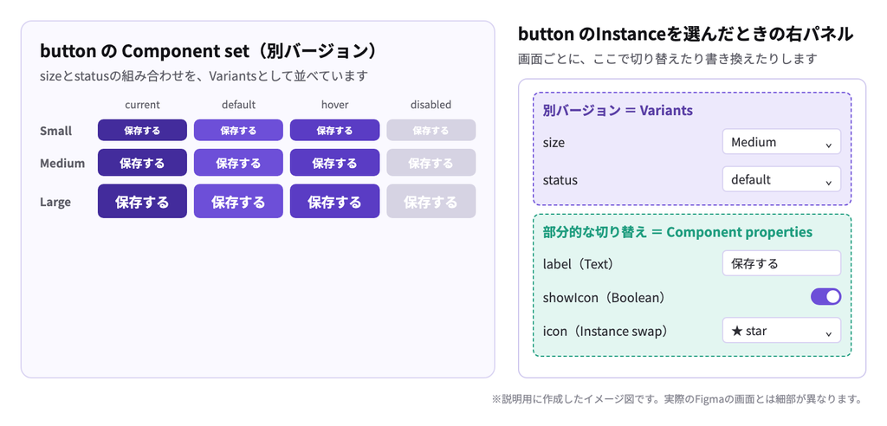Click the Large current 保存する button
This screenshot has height=426, width=887.
tap(142, 202)
